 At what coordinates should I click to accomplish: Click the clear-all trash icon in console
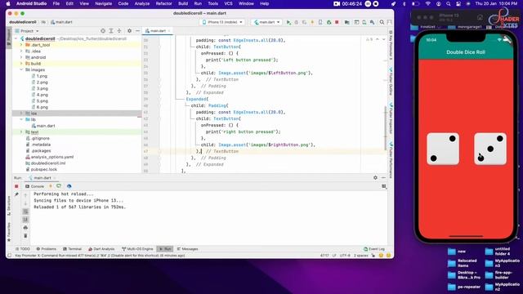[25, 236]
